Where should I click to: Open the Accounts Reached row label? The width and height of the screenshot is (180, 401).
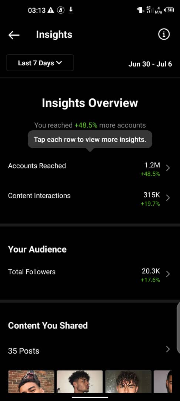click(37, 166)
